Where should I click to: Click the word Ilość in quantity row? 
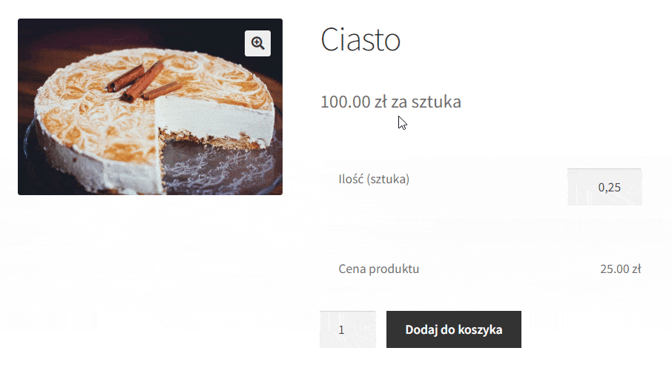(x=351, y=179)
